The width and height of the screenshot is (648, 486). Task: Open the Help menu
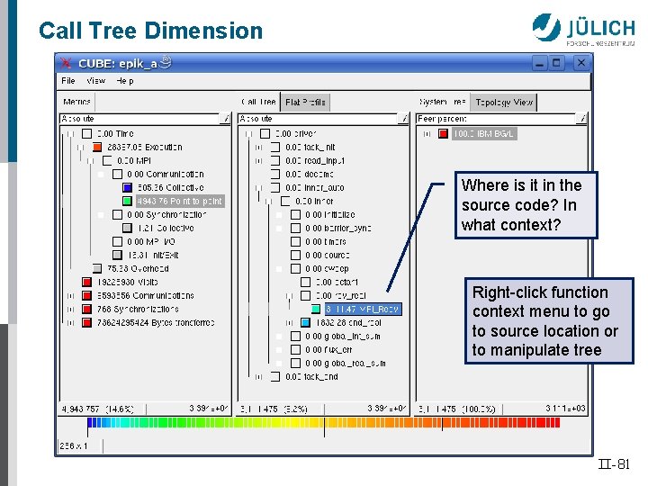tap(125, 81)
